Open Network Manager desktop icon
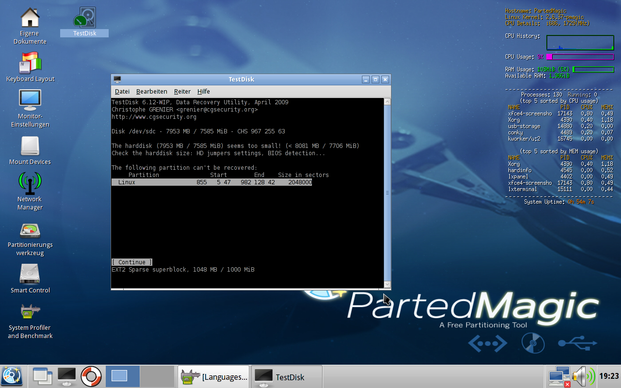621x388 pixels. point(30,191)
